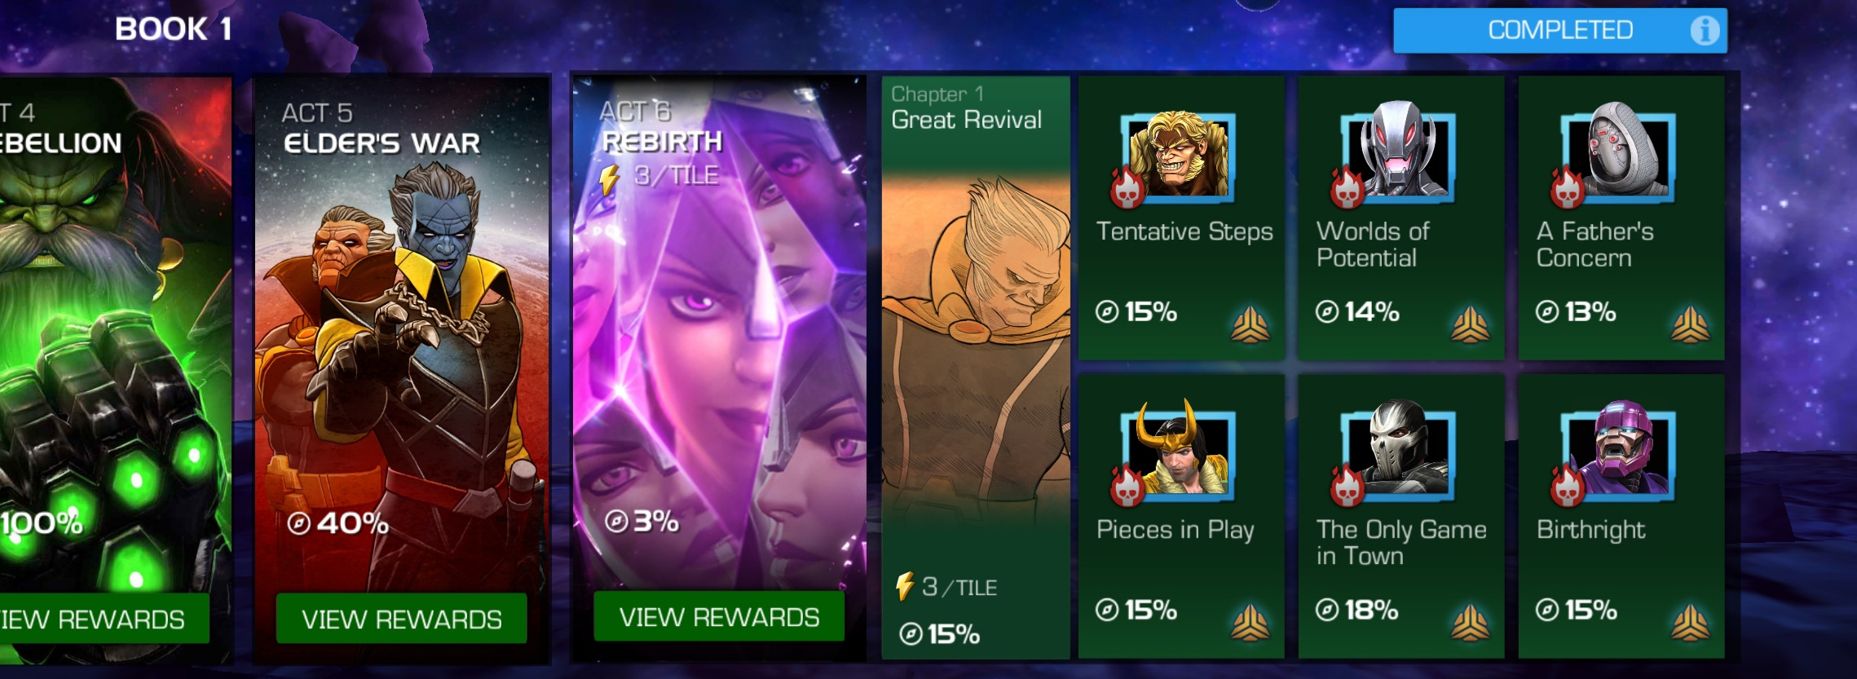Select Chapter 1 Great Revival panel
Screen dimensions: 1857x679
976,368
